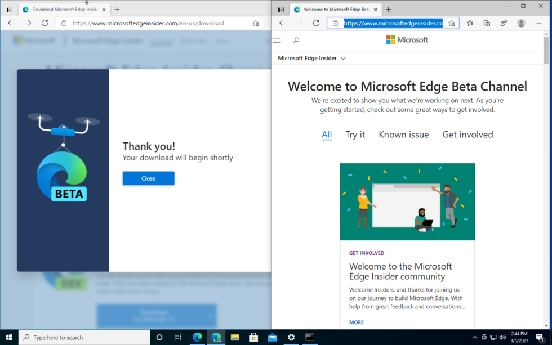Click the right window's vertical scrollbar
552x345 pixels.
tap(546, 169)
